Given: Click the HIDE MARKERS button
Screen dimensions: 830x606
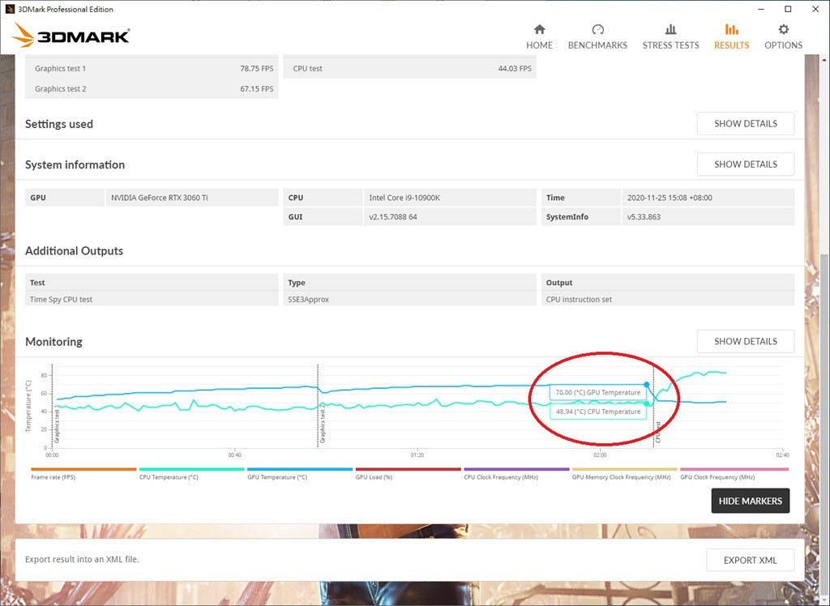Looking at the screenshot, I should pyautogui.click(x=750, y=501).
